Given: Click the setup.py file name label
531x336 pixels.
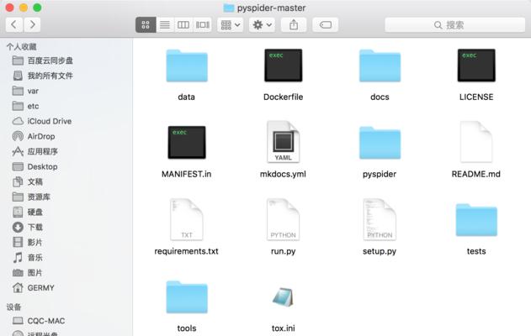Looking at the screenshot, I should (x=380, y=251).
